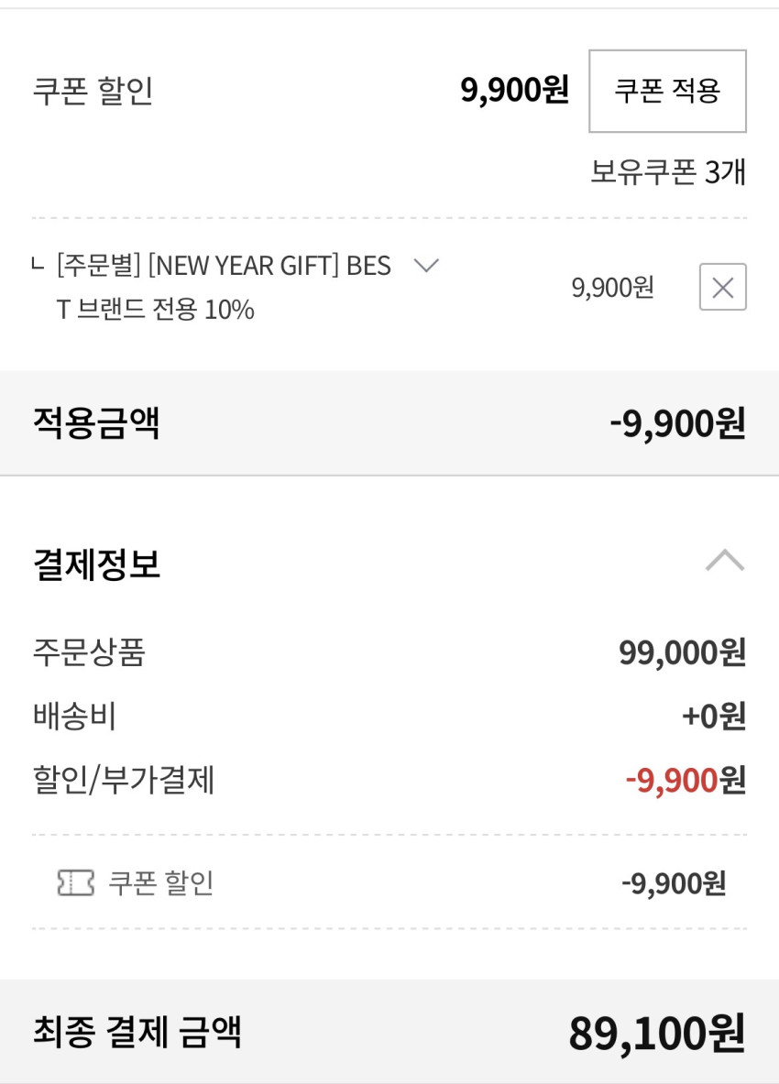Screen dimensions: 779x1084
Task: Tap the 89,100원 final payment total
Action: [656, 1034]
